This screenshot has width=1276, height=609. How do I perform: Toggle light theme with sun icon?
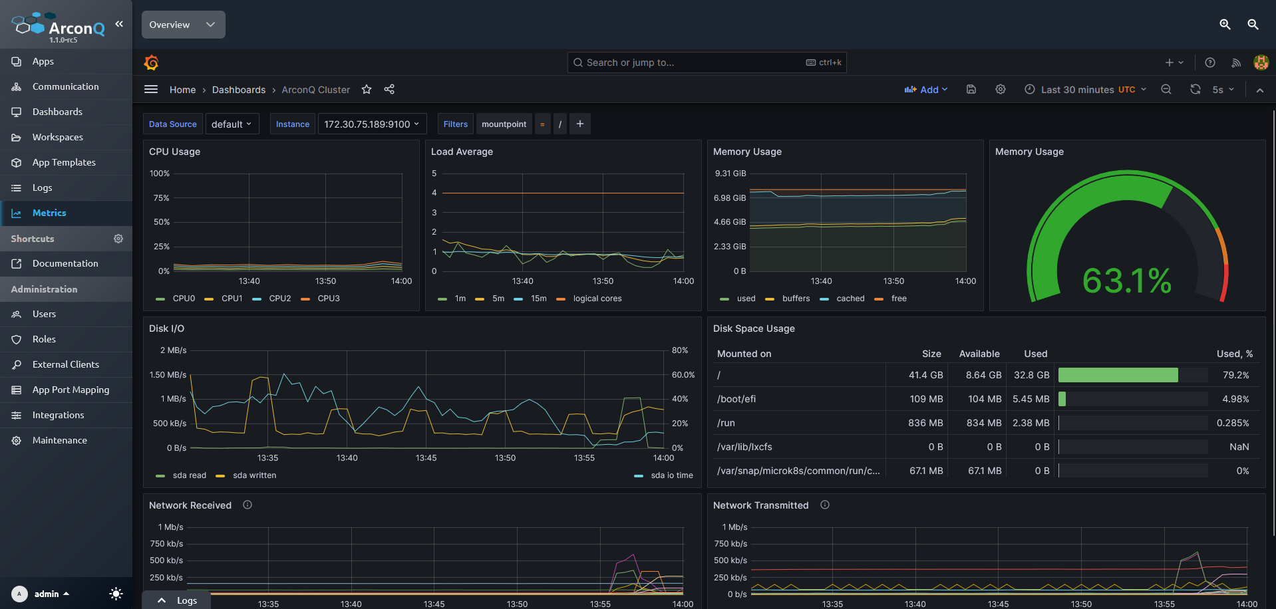coord(116,594)
